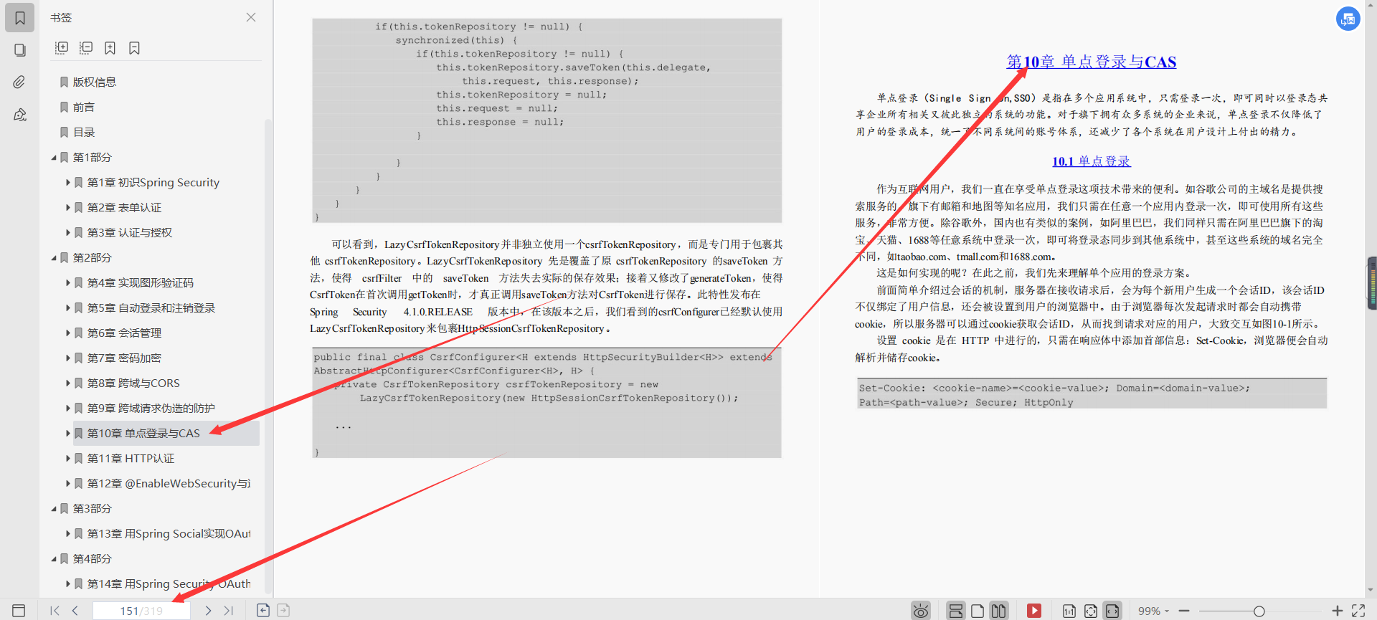Jump to 第5章 自动登录和注销登录 bookmark
This screenshot has width=1377, height=620.
151,308
